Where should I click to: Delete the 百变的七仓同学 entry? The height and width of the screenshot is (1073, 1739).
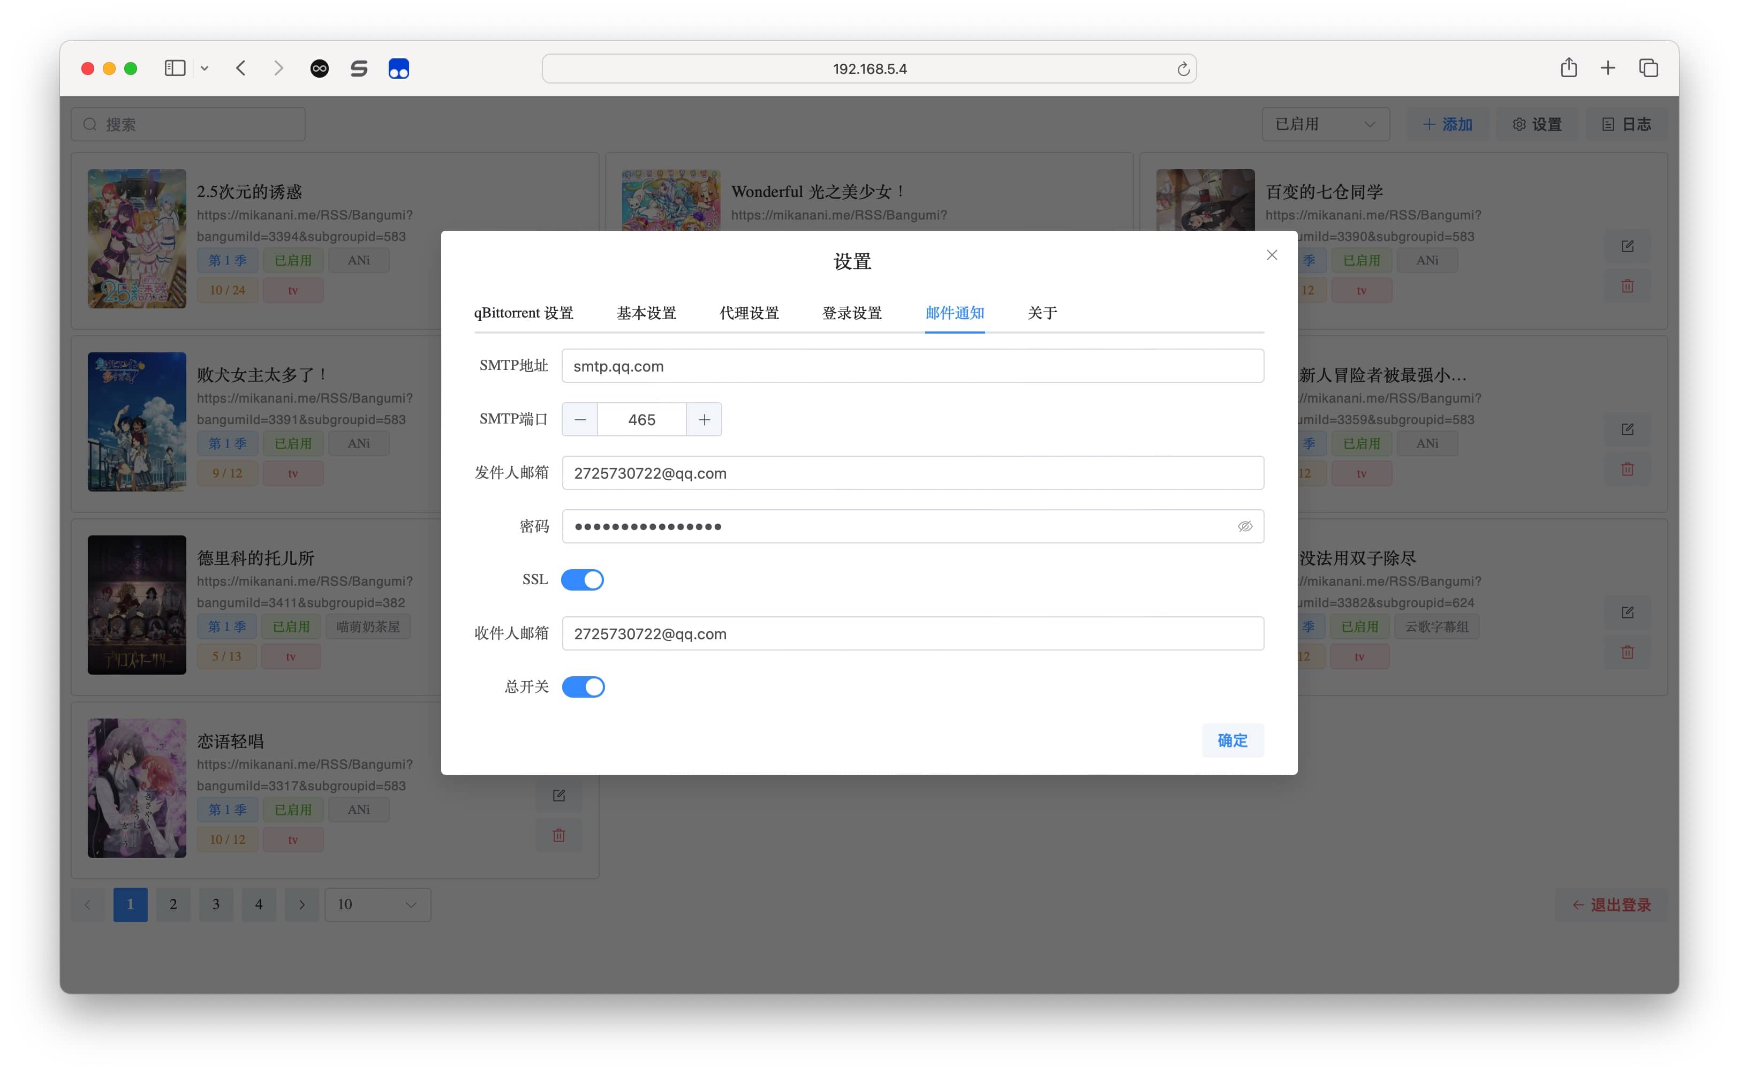tap(1627, 286)
